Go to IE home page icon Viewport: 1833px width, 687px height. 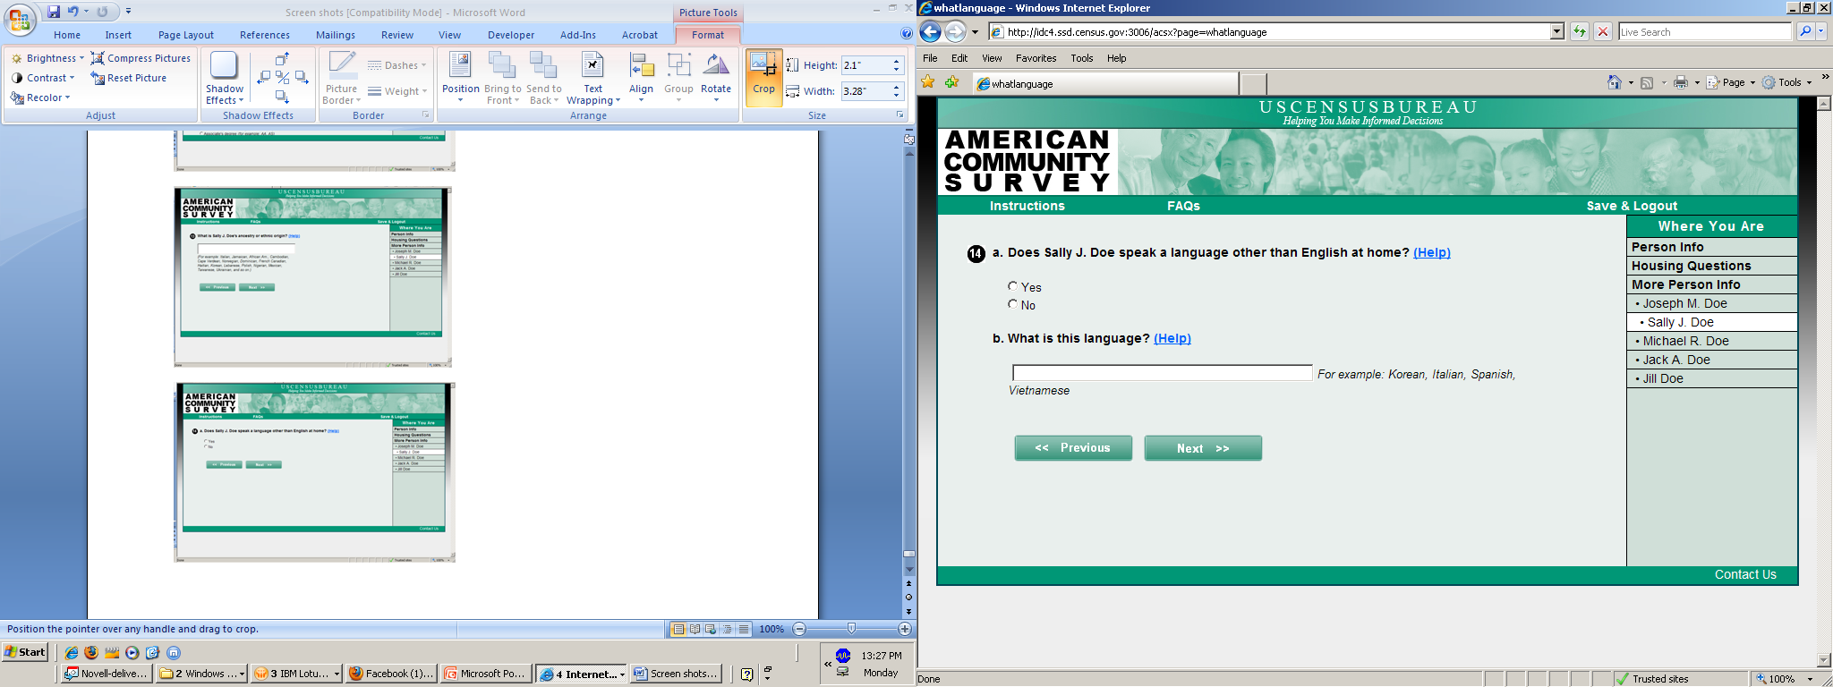[x=1615, y=82]
